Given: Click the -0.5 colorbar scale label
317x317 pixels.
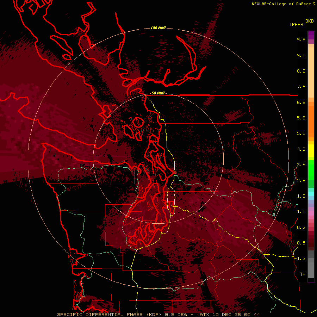Looking at the screenshot, I should pos(300,243).
